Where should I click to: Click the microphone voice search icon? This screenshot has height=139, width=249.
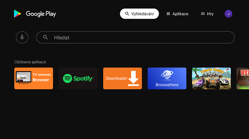[x=22, y=37]
